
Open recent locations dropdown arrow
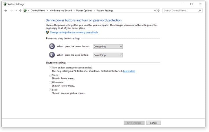(16, 10)
